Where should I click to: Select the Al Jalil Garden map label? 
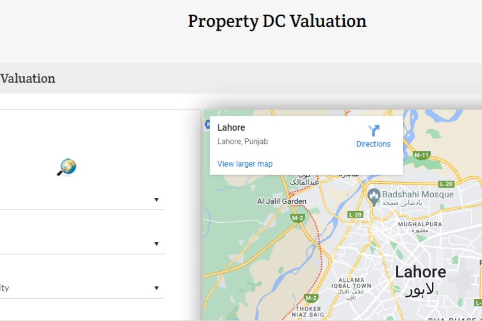[x=282, y=201]
